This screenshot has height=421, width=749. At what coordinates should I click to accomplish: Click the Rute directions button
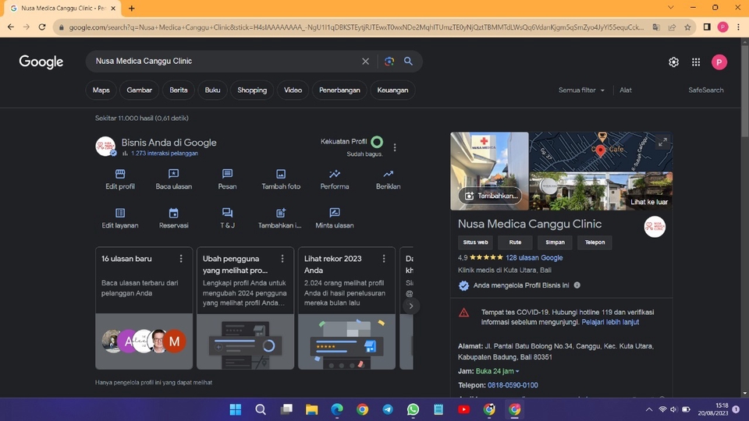(x=515, y=242)
